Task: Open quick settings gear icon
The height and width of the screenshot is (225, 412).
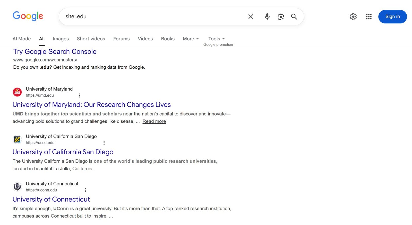Action: tap(353, 17)
